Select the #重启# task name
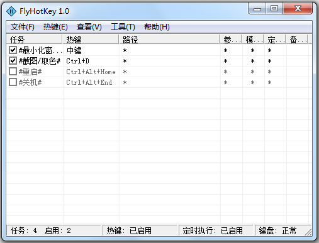 (x=30, y=72)
